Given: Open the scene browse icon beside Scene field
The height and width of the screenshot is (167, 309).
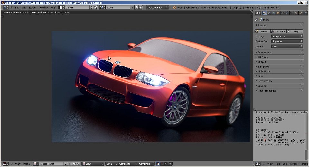Looking at the screenshot, I should click(102, 7).
